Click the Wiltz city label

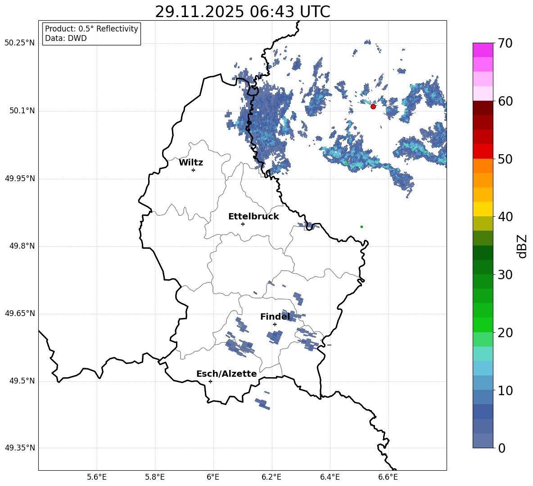point(191,163)
